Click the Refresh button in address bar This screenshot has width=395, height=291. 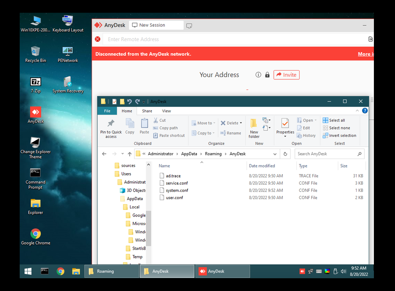tap(285, 154)
